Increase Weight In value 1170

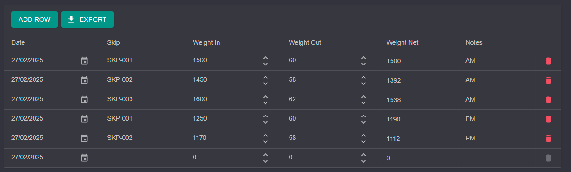[266, 135]
